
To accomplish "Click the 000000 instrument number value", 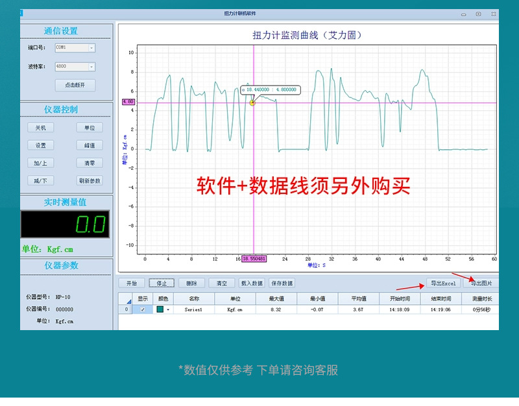I will (64, 309).
